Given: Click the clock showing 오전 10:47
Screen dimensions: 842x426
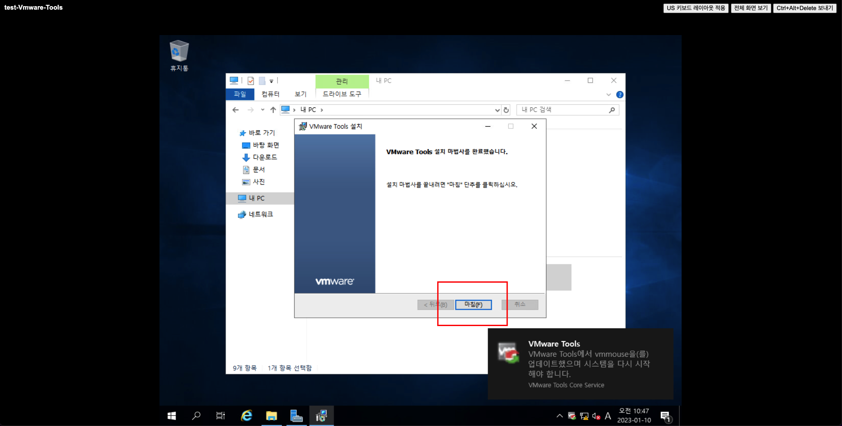Looking at the screenshot, I should click(634, 415).
